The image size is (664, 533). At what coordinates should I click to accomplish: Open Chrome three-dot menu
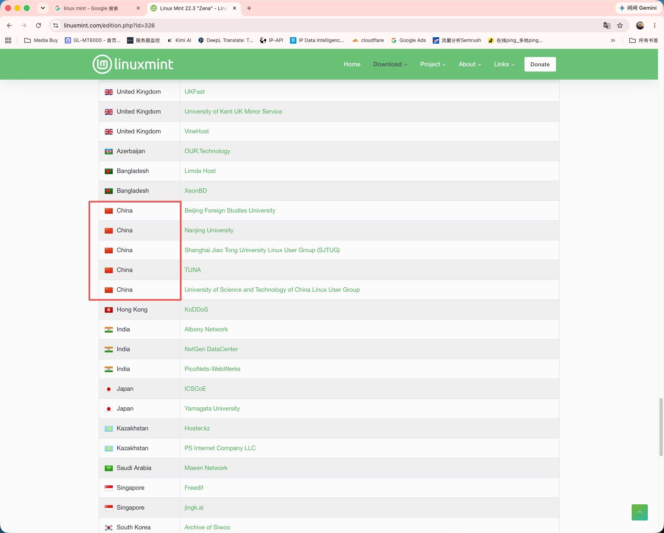[x=655, y=25]
